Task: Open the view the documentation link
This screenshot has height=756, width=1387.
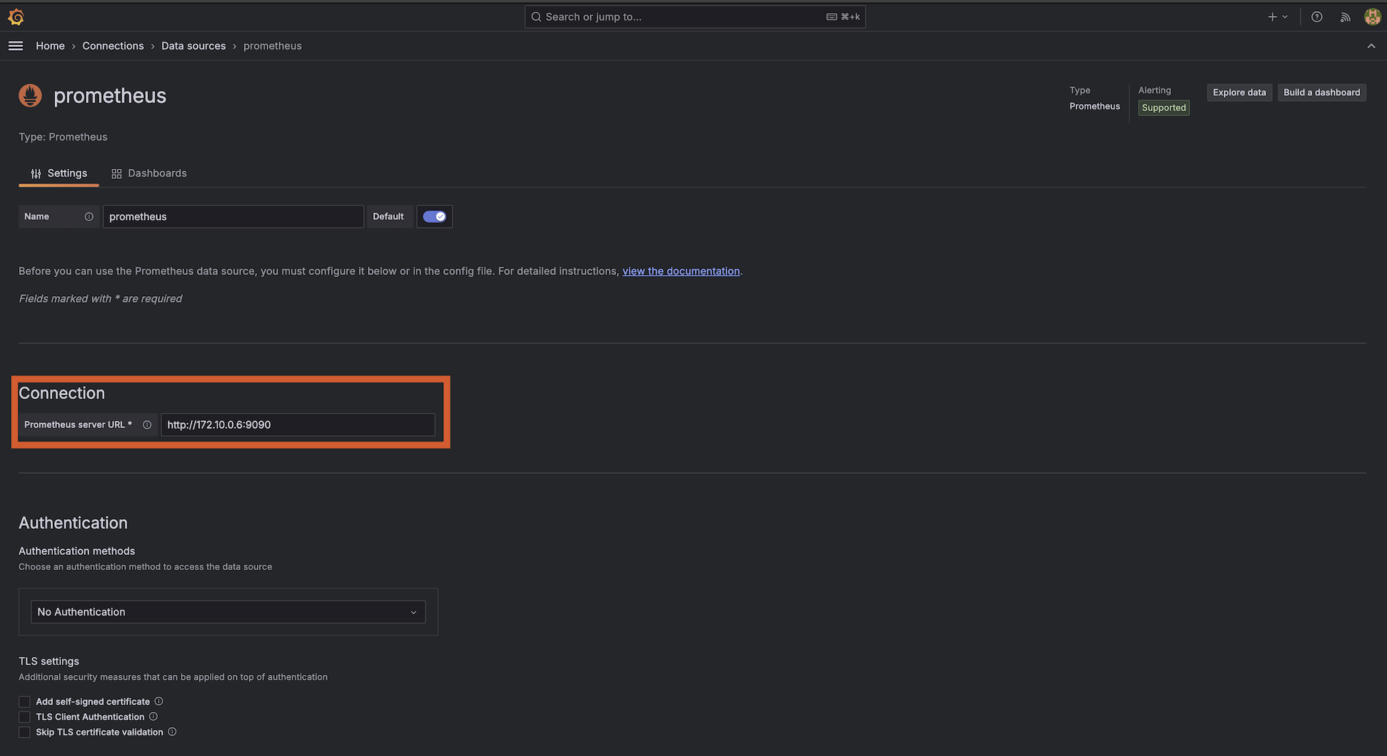Action: click(x=681, y=271)
